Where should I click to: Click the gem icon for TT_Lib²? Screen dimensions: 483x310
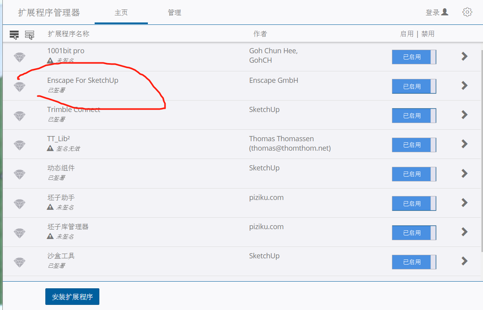[20, 145]
